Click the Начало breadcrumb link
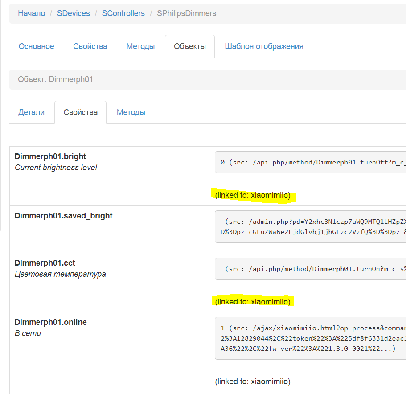The height and width of the screenshot is (394, 406). [x=31, y=13]
